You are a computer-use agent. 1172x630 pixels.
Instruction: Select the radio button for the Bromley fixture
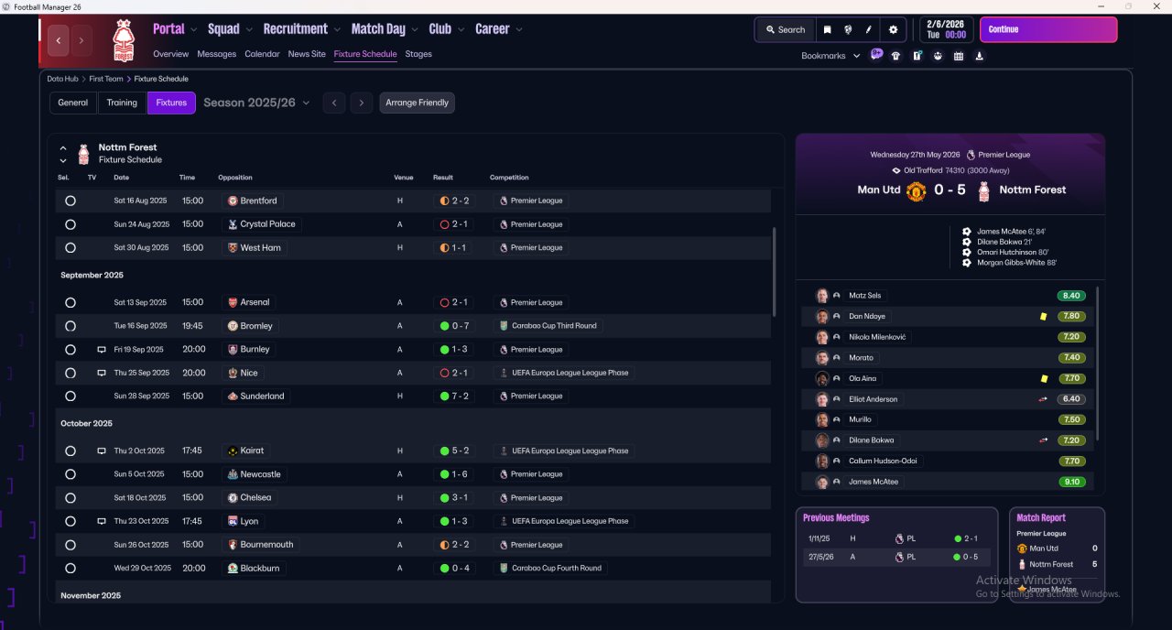point(71,326)
